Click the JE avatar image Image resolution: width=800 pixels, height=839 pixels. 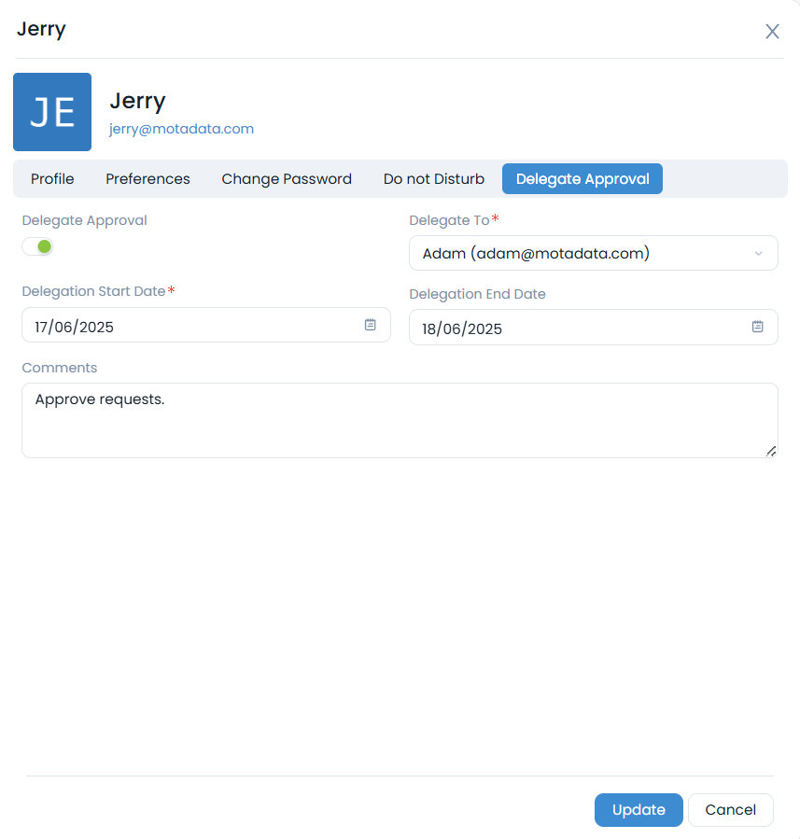[52, 112]
